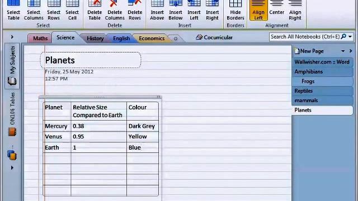Insert a row with Insert Above

pyautogui.click(x=157, y=11)
